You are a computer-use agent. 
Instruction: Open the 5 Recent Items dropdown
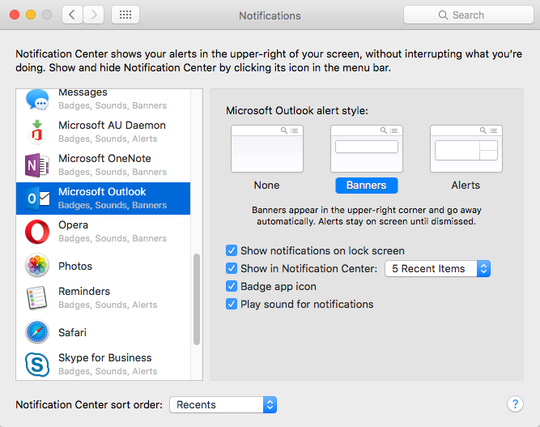click(437, 268)
